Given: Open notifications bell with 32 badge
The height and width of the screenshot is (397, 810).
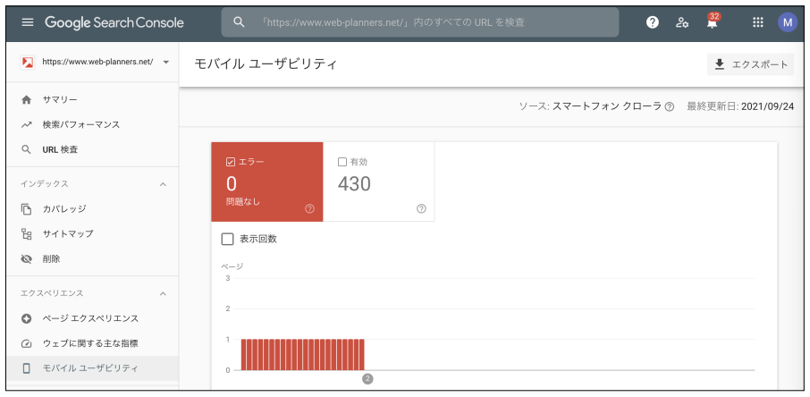Looking at the screenshot, I should [713, 23].
